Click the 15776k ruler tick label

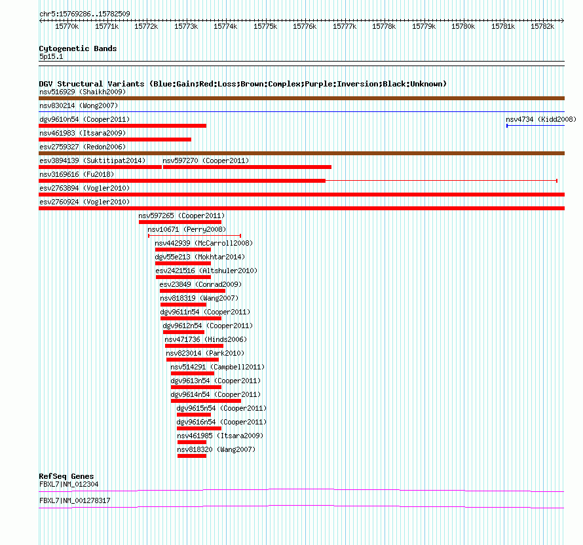[x=305, y=26]
